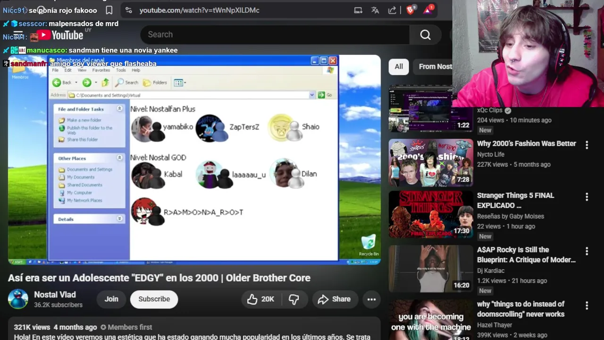Open the View menu in Explorer
The image size is (604, 340).
[82, 70]
